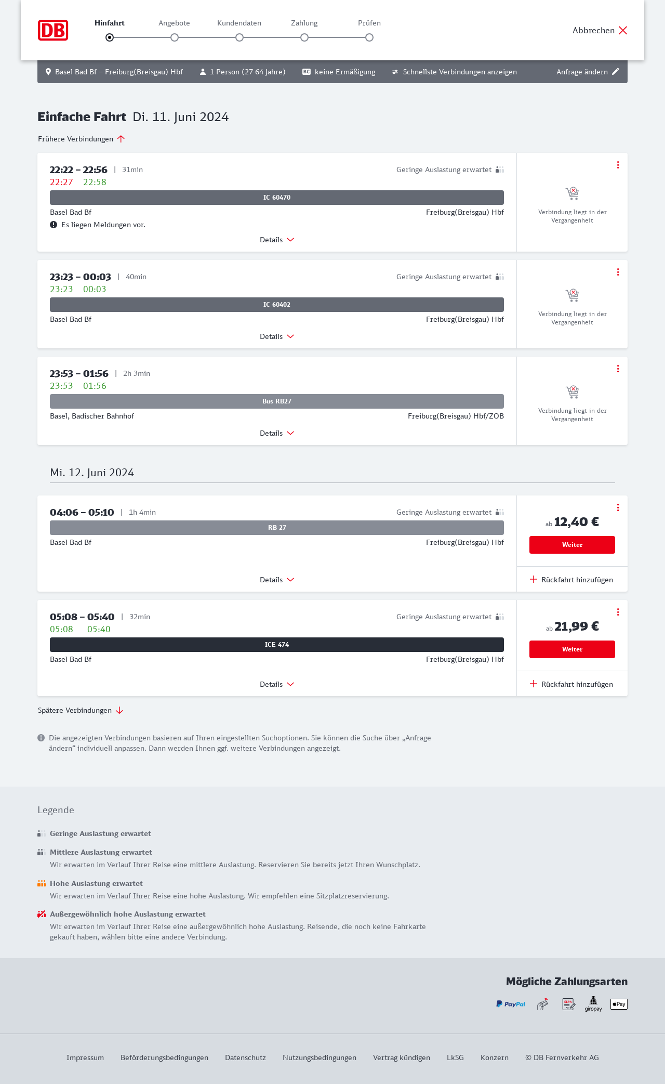Screen dimensions: 665x1084
Task: Show Frühere Verbindungen
Action: 81,139
